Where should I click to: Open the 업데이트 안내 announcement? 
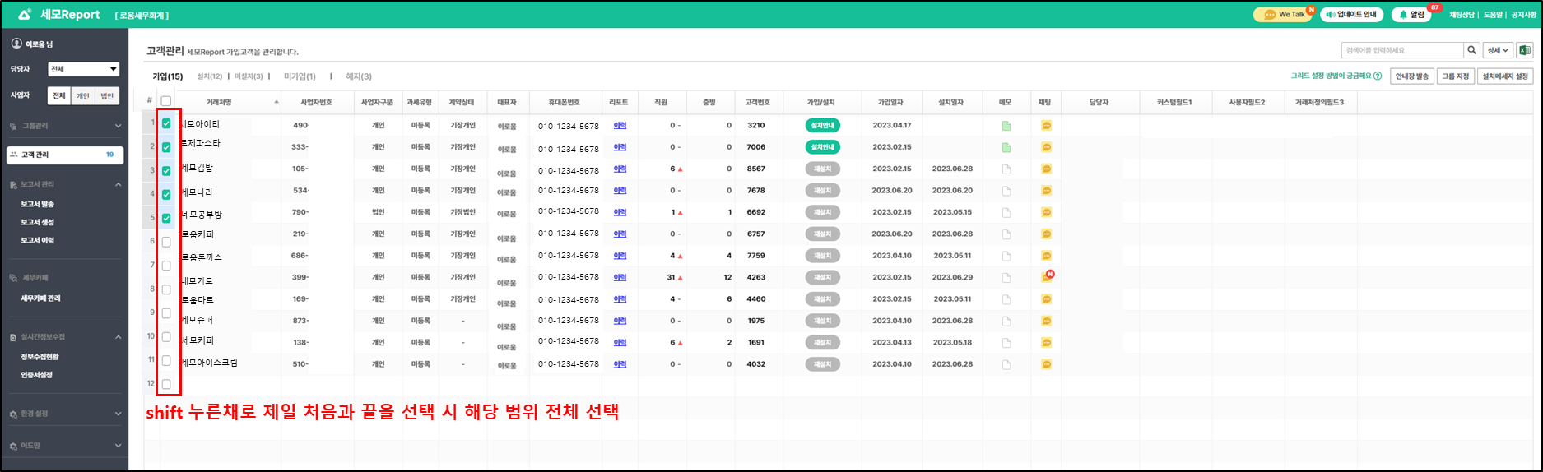click(1351, 15)
